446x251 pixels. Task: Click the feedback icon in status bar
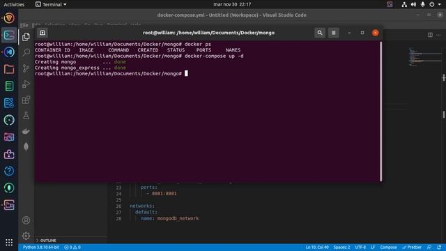pyautogui.click(x=429, y=248)
